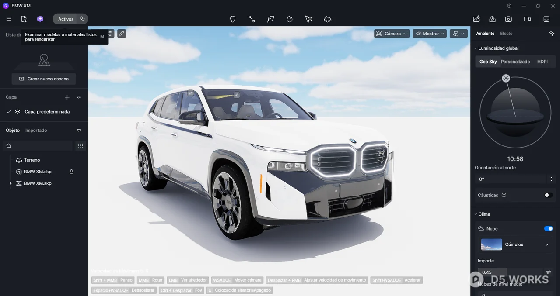
Task: Collapse the Luminosidad global section
Action: (476, 48)
